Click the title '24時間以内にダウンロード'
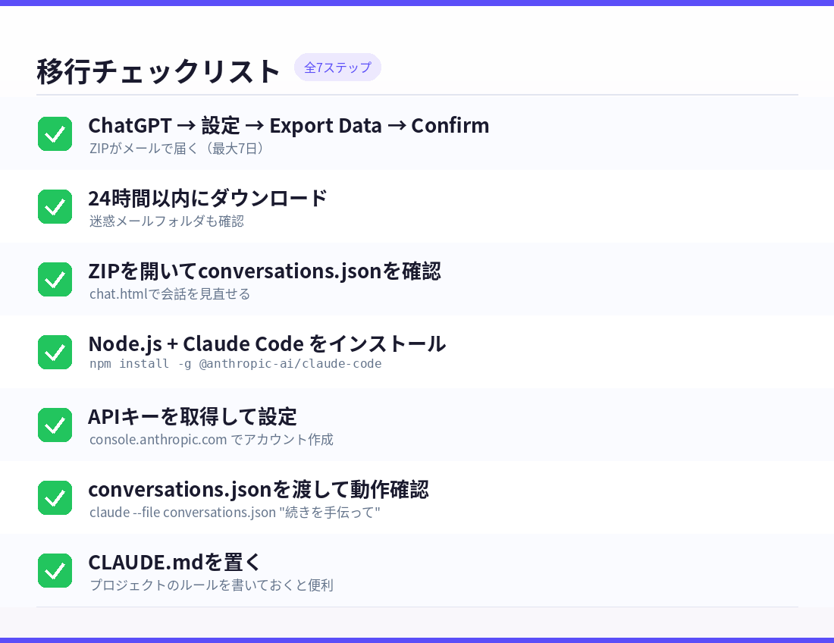 208,199
